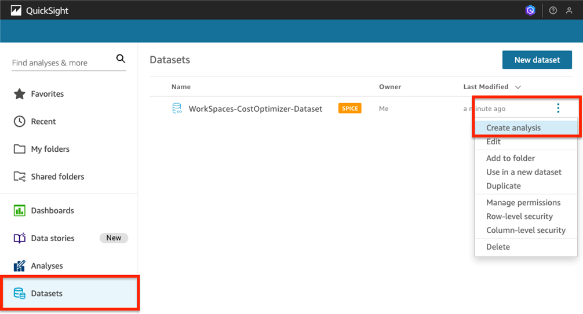
Task: Open the purple hexagon assistant icon
Action: 530,10
